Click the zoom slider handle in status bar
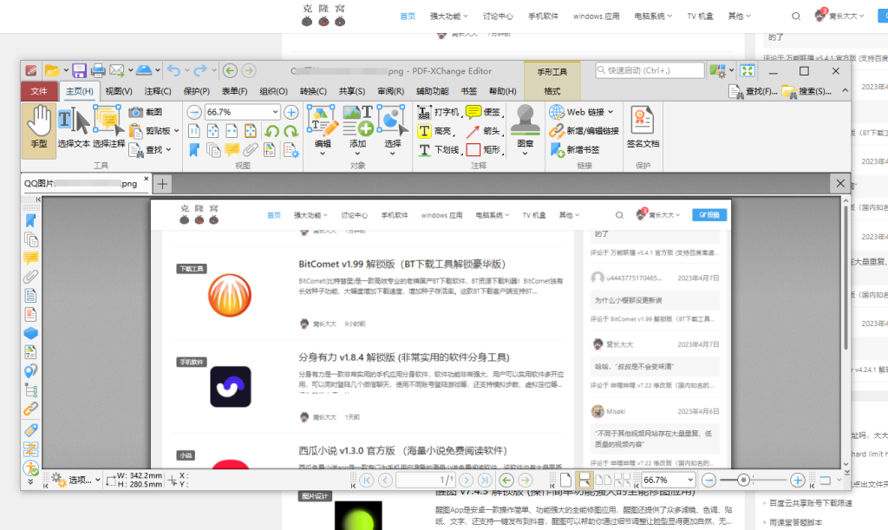Image resolution: width=888 pixels, height=530 pixels. tap(743, 481)
